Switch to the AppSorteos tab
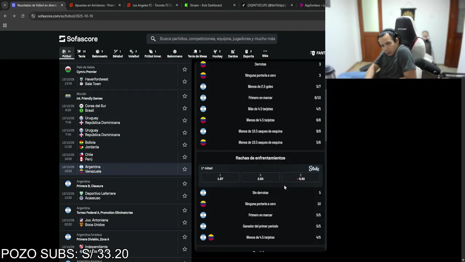Viewport: 465px width, 262px height. point(312,5)
